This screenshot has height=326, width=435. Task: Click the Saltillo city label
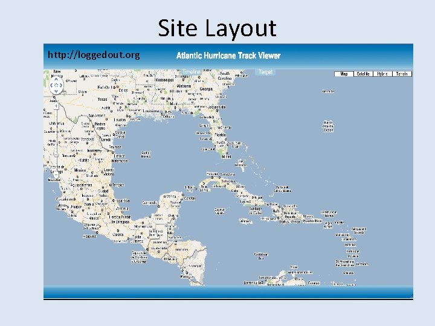tap(85, 160)
